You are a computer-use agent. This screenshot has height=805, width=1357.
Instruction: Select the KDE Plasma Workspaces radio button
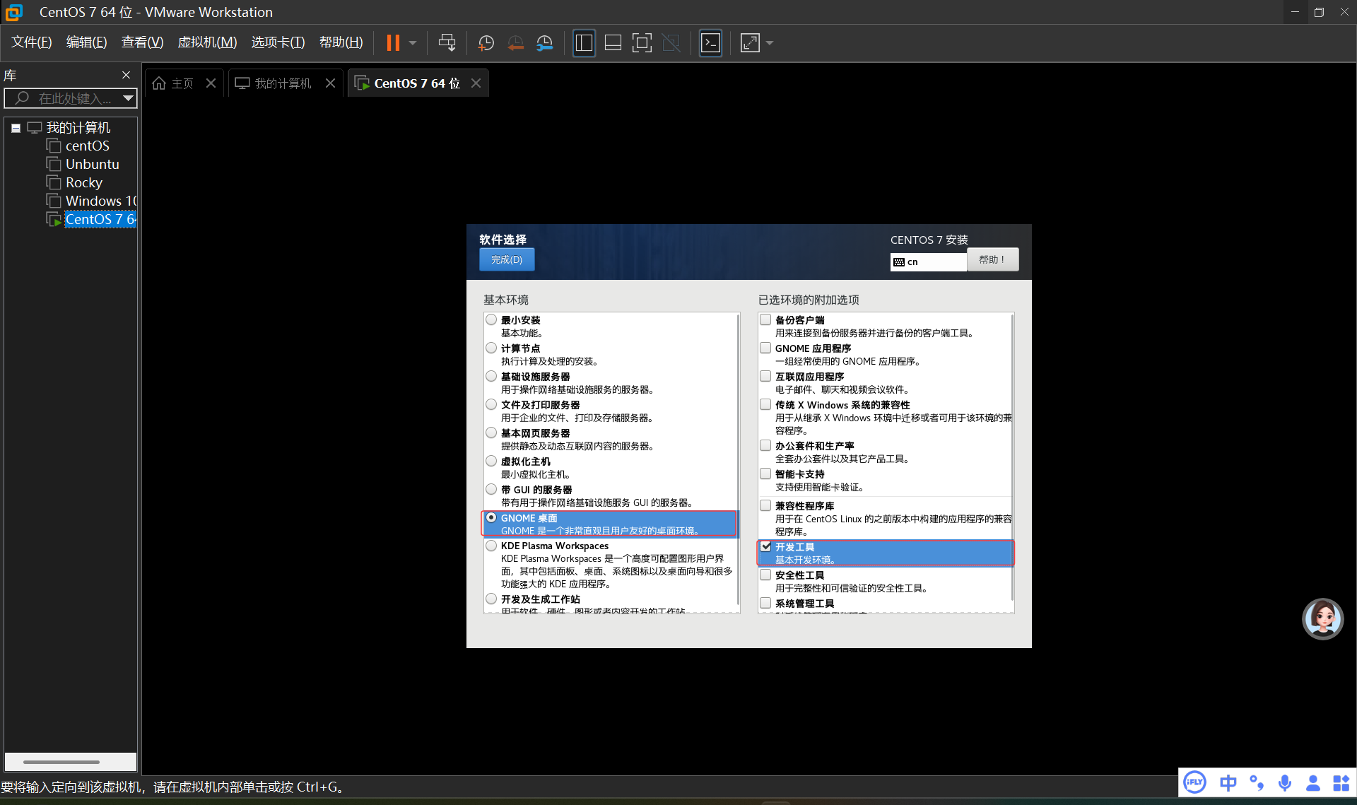[x=492, y=546]
